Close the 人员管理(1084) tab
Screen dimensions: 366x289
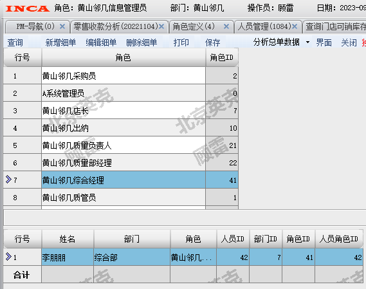point(295,26)
